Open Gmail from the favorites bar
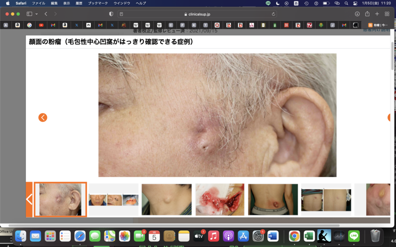Screen dimensions: 396x247 coord(52,24)
